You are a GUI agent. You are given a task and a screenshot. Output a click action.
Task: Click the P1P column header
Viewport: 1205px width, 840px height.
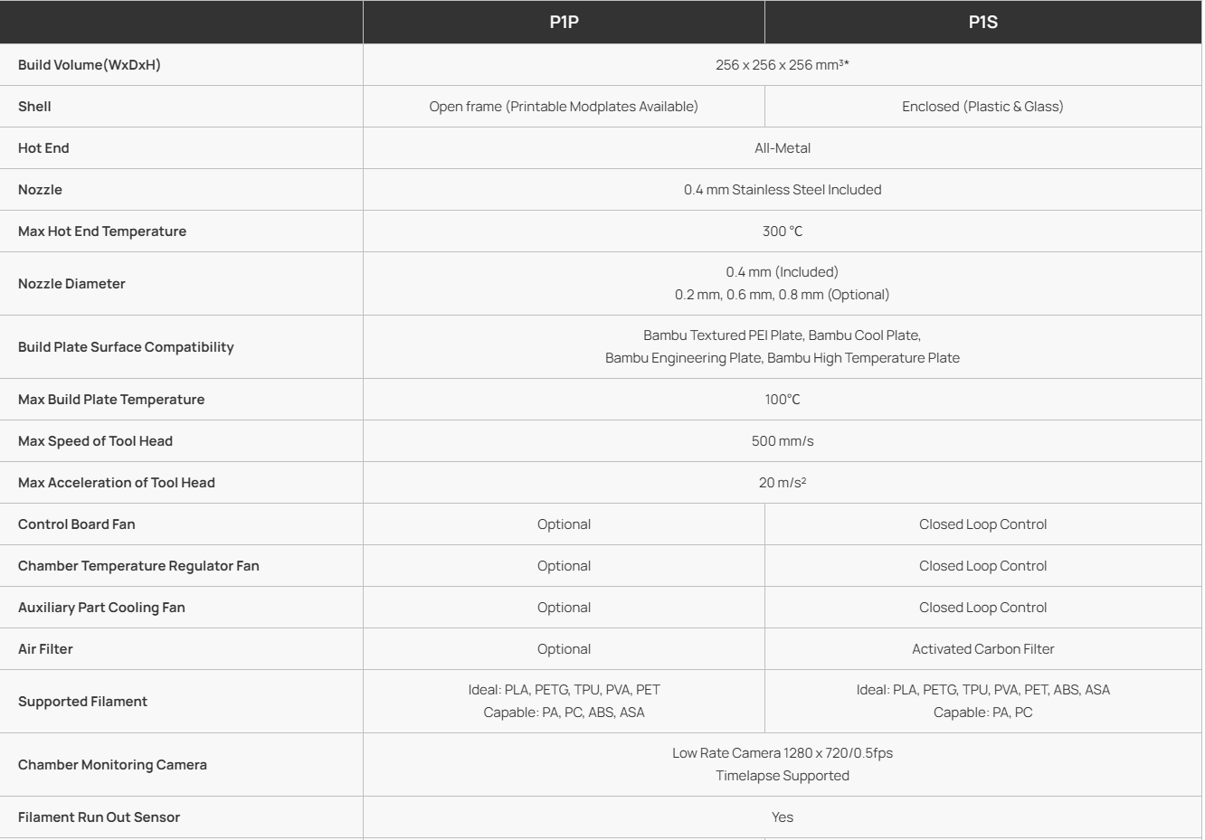[564, 22]
